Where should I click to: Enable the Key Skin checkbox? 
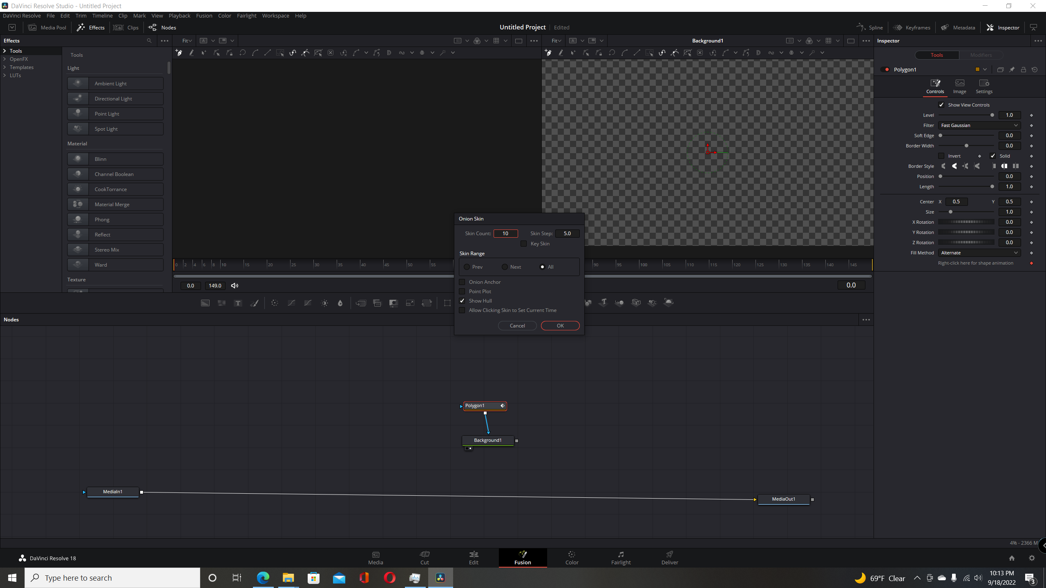523,244
